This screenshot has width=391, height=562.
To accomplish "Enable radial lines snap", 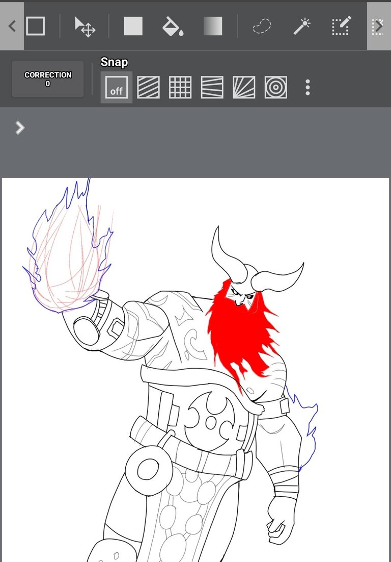I will click(244, 87).
